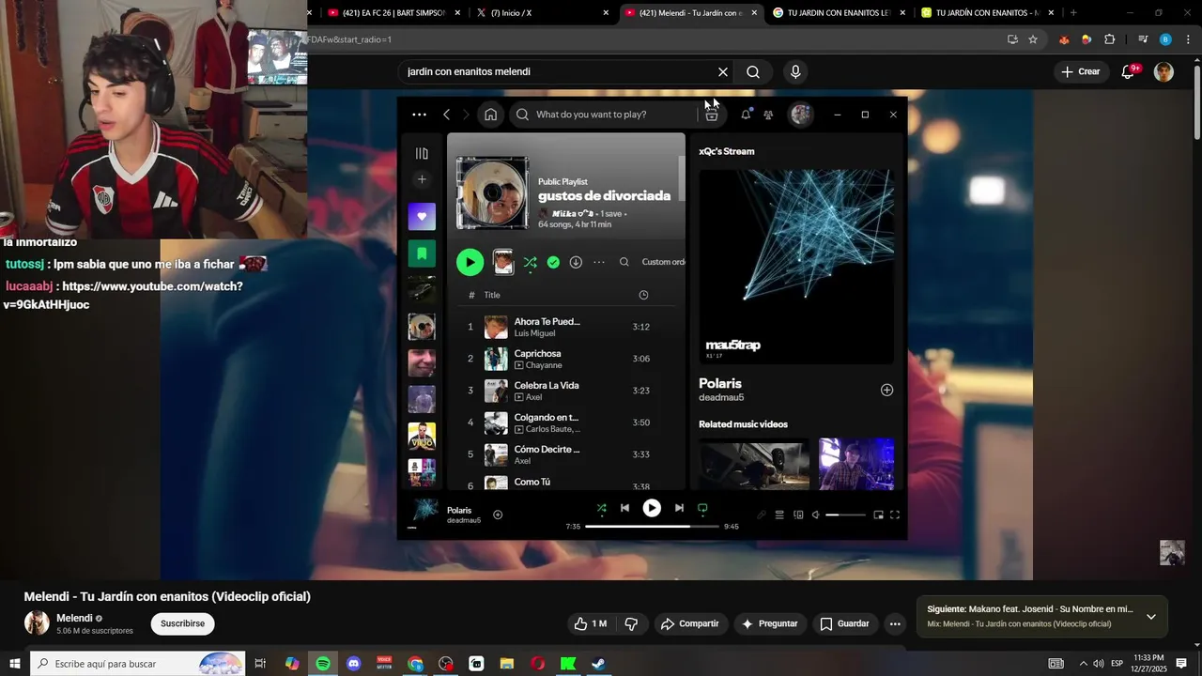Go to Spotify Home icon

point(490,115)
